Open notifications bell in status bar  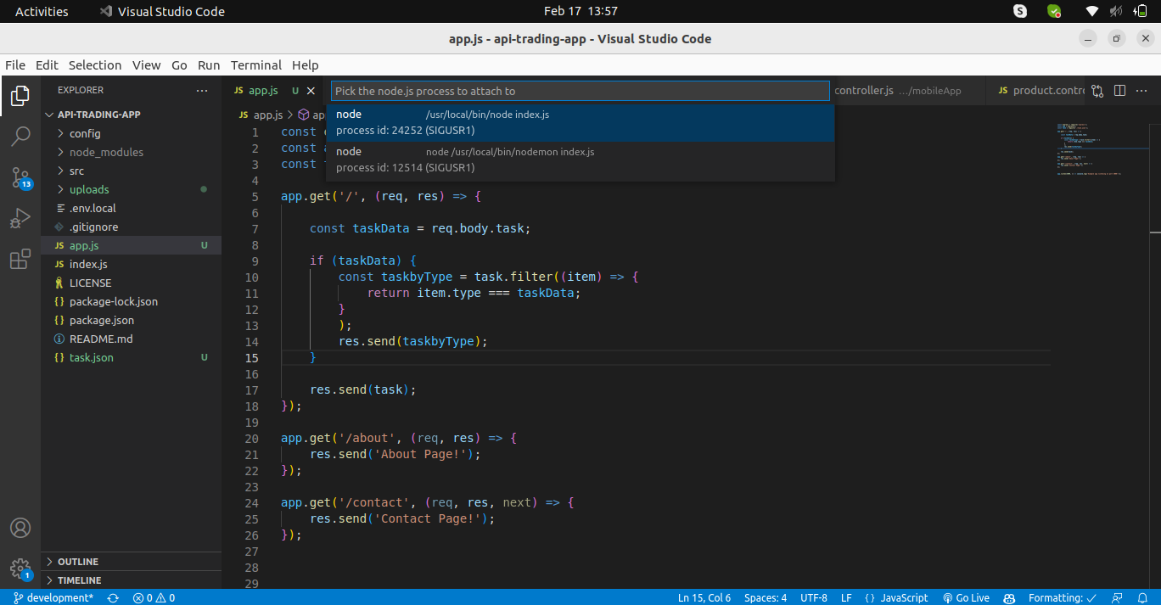click(1142, 597)
